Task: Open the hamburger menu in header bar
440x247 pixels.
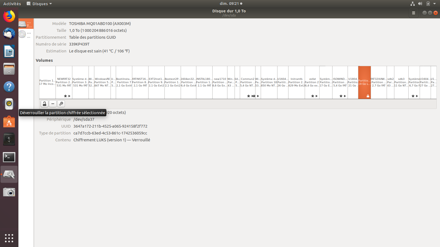Action: 413,13
